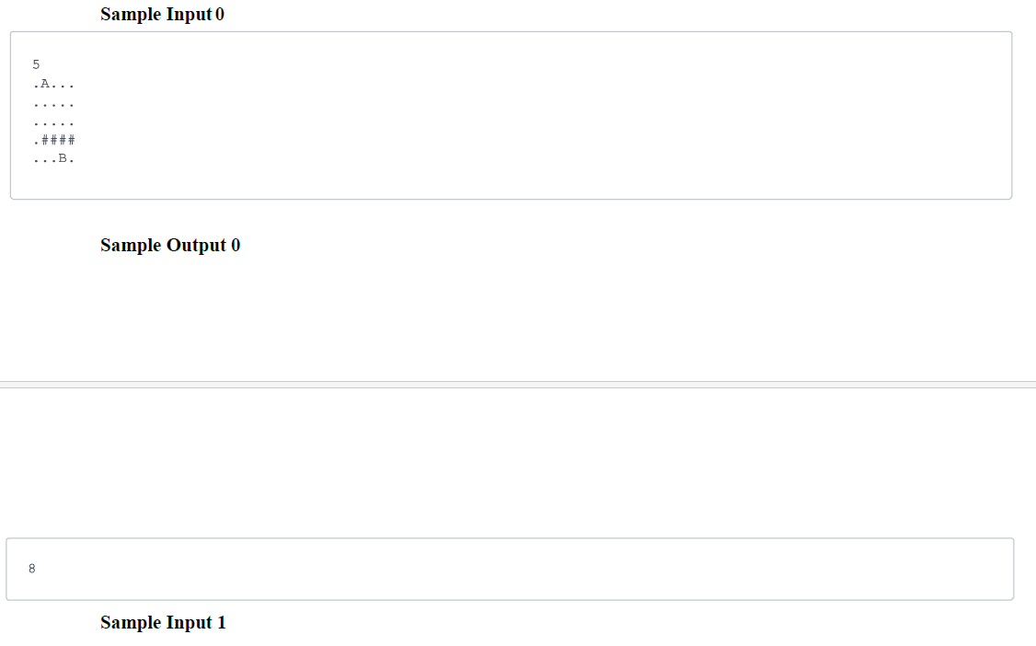Click the last # in the wall row

coord(72,140)
